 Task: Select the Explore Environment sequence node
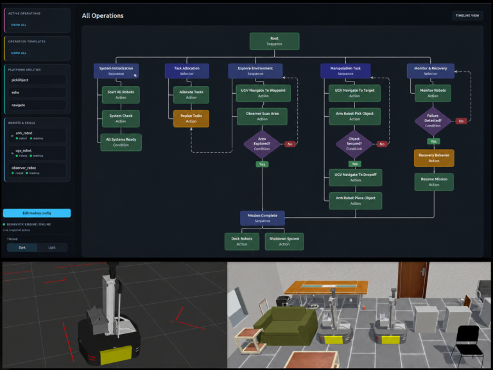pos(255,71)
